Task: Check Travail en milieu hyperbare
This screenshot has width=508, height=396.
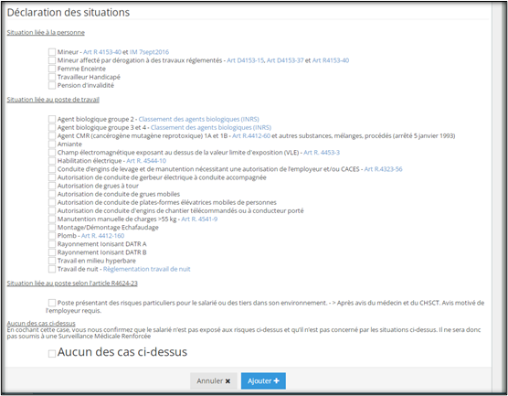Action: 52,261
